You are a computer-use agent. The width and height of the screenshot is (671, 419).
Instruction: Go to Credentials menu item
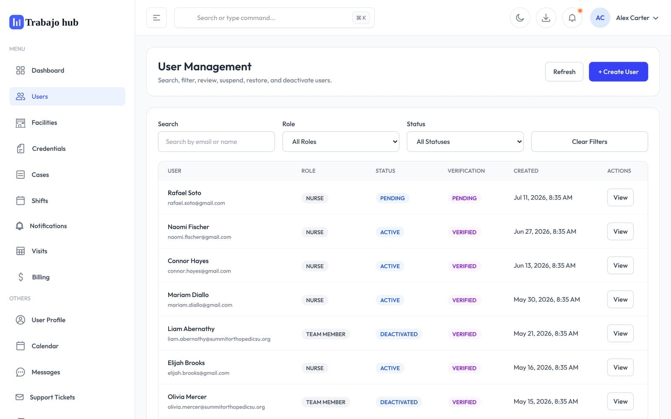[67, 149]
